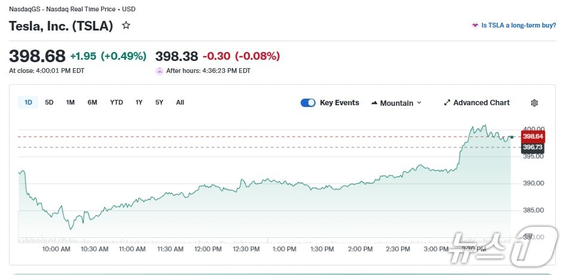
Task: Expand the Mountain chart style dropdown
Action: [x=396, y=103]
